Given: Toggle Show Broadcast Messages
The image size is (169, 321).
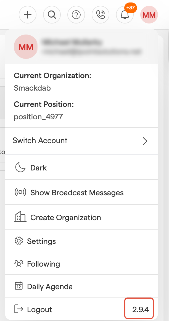Looking at the screenshot, I should tap(77, 193).
